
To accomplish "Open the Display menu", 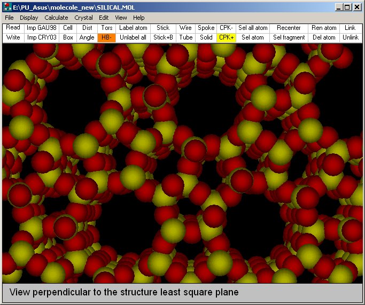I will coord(29,18).
